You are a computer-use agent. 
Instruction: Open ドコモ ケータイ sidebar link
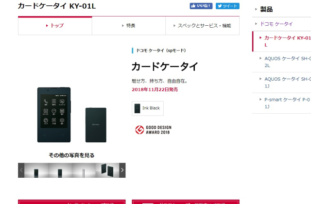[x=276, y=24]
